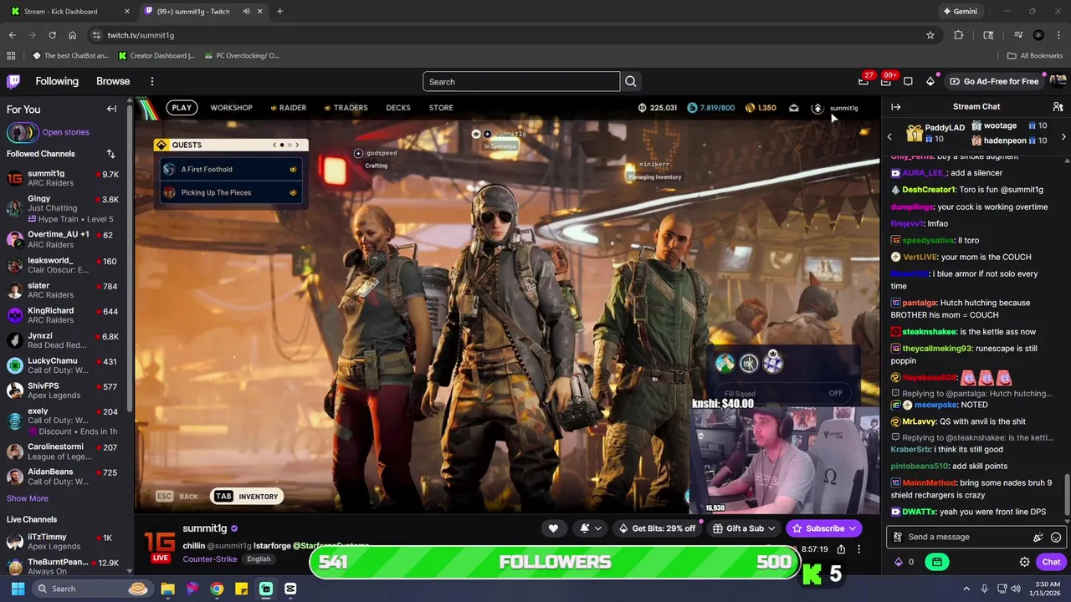The width and height of the screenshot is (1071, 602).
Task: Open Chrome three-dot menu
Action: (x=1058, y=35)
